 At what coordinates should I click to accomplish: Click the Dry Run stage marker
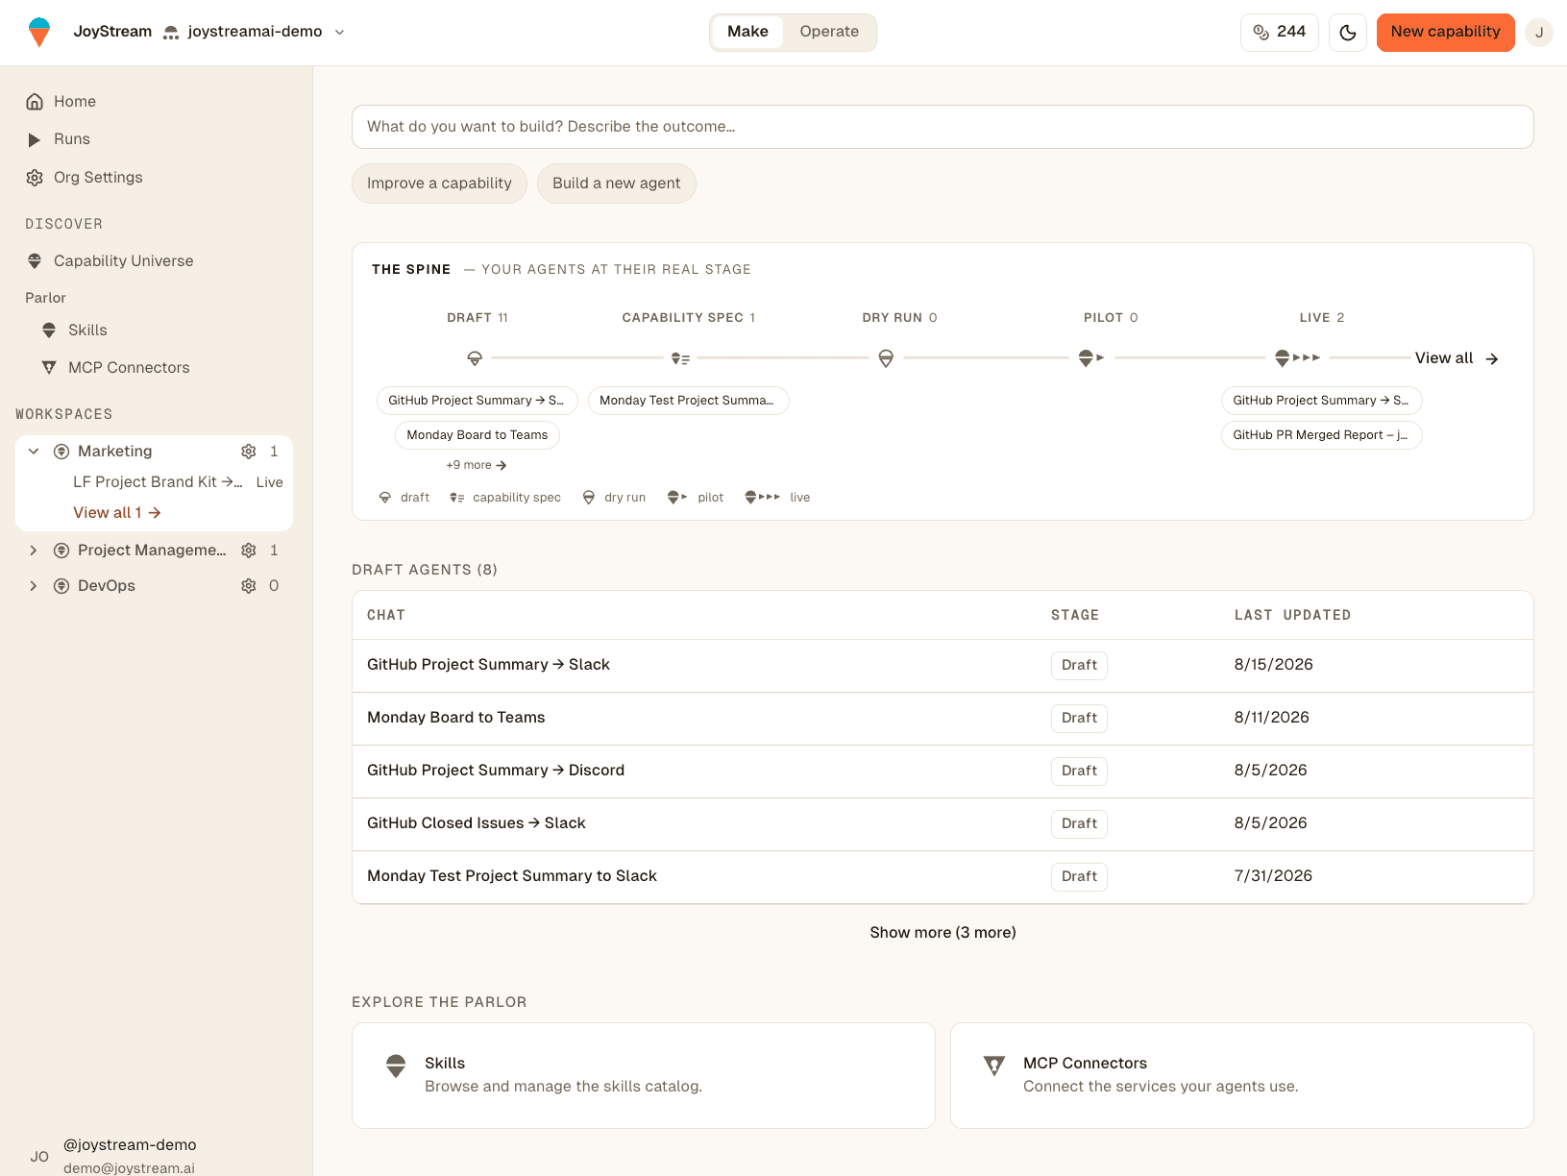(x=886, y=358)
